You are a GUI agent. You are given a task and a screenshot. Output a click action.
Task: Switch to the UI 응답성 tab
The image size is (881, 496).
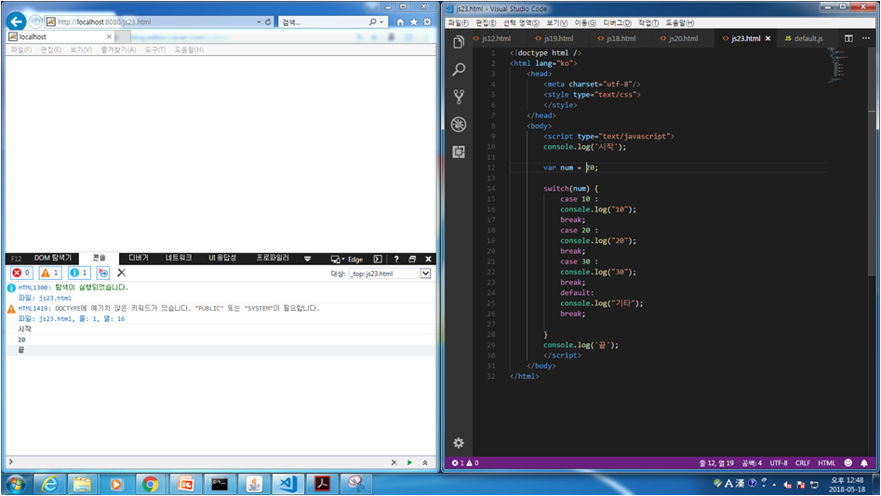coord(222,258)
